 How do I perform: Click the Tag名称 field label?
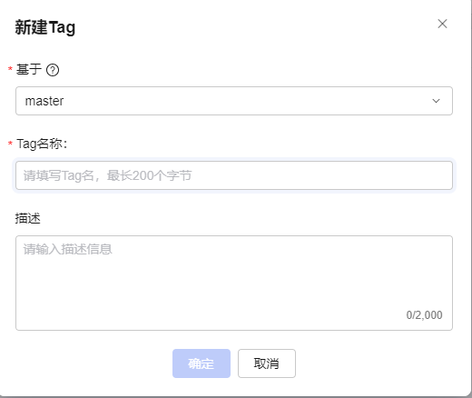42,144
